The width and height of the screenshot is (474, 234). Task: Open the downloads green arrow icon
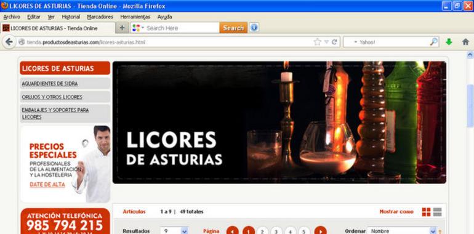tap(449, 42)
